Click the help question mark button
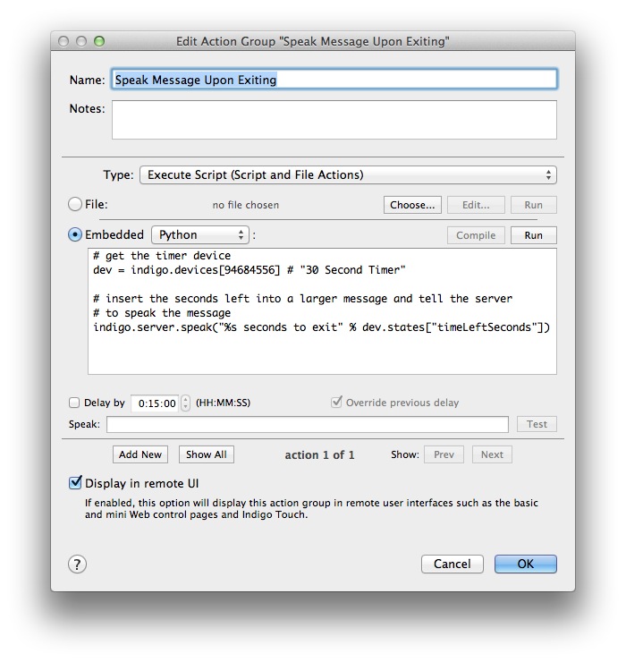The image size is (626, 662). click(77, 564)
